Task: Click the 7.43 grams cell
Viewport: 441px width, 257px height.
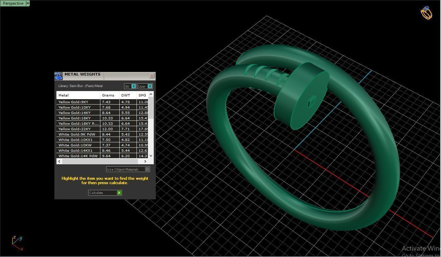Action: pyautogui.click(x=109, y=102)
